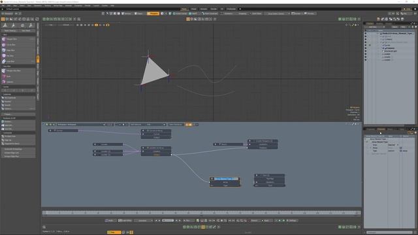Activate the orange Polygons selection mode

click(x=153, y=13)
